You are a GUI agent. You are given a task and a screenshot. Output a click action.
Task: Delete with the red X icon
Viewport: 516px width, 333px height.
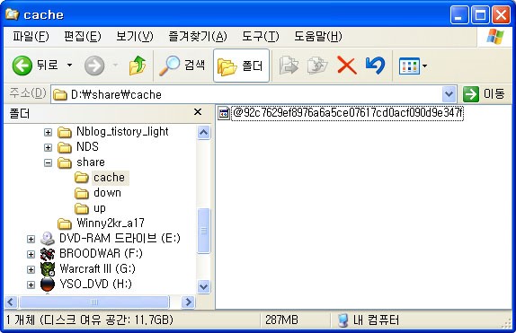pyautogui.click(x=347, y=66)
